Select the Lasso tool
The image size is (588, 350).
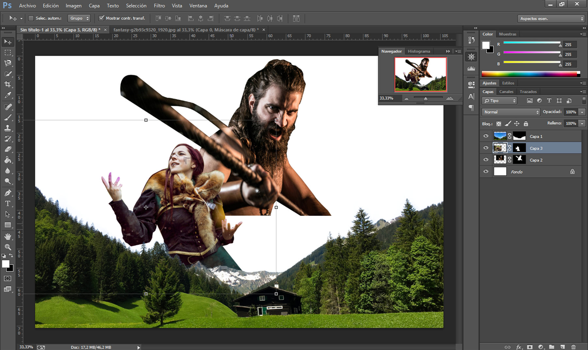coord(8,63)
